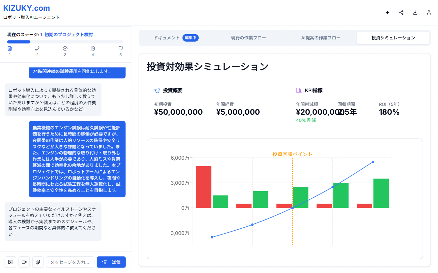Click the 送信 send button

pos(111,262)
